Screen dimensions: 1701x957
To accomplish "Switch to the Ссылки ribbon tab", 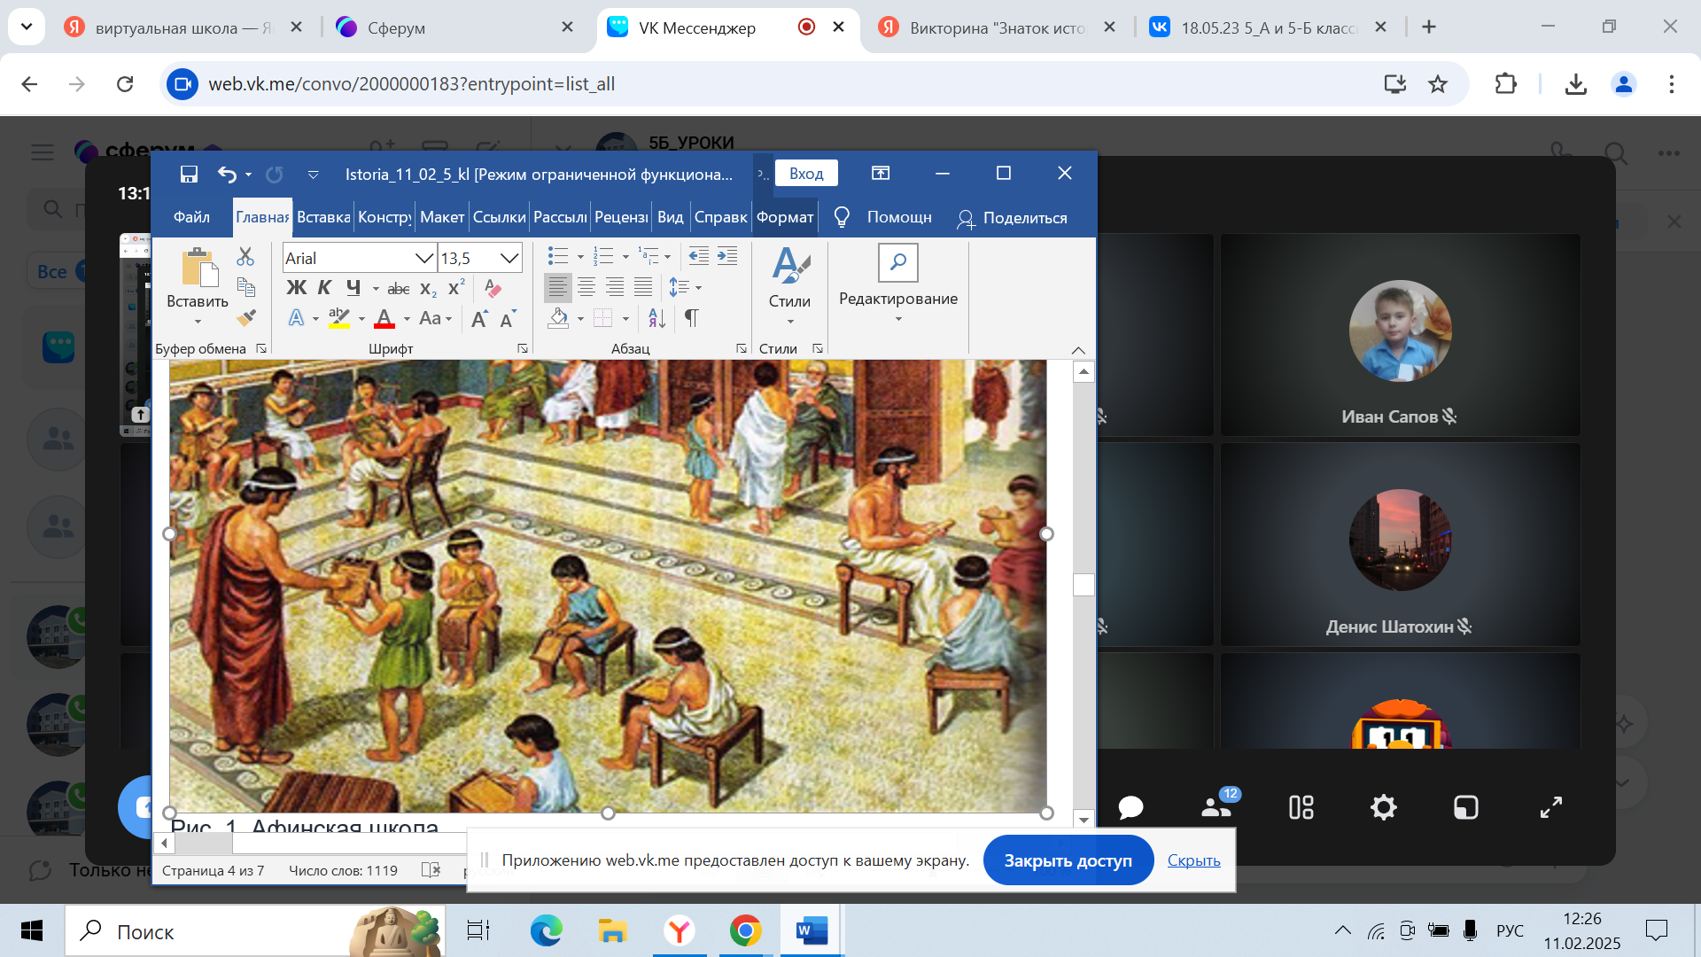I will pyautogui.click(x=500, y=217).
